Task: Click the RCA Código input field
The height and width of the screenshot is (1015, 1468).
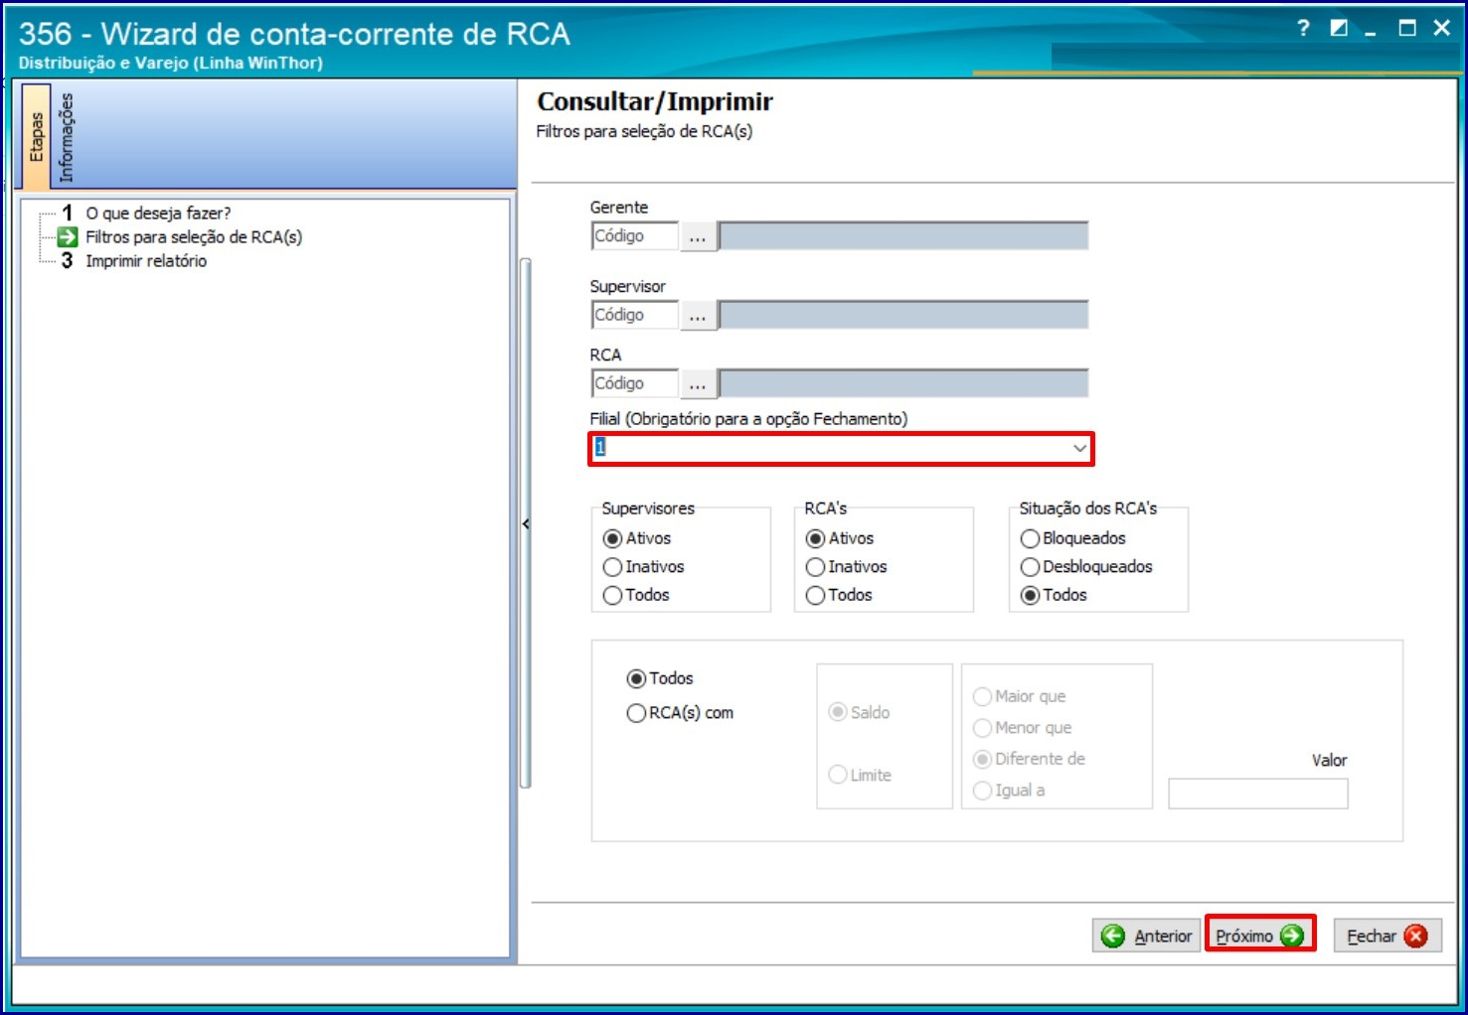Action: (x=634, y=383)
